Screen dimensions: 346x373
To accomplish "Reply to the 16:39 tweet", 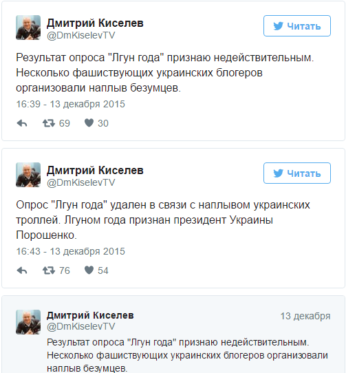I will [22, 123].
